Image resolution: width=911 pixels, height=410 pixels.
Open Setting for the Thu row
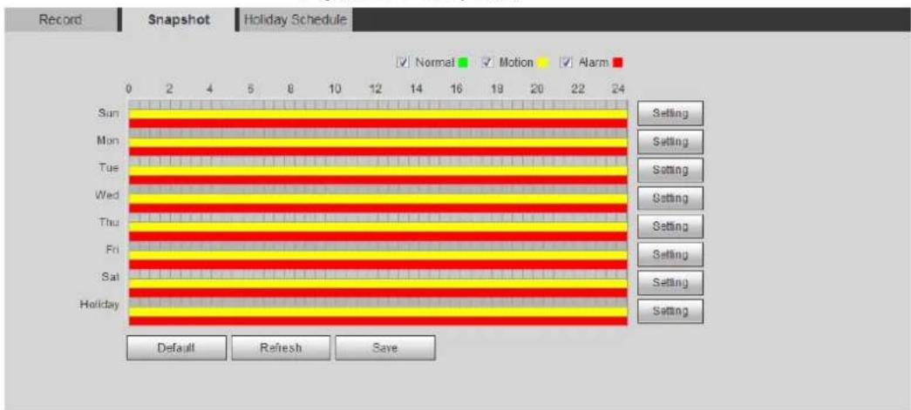click(670, 226)
